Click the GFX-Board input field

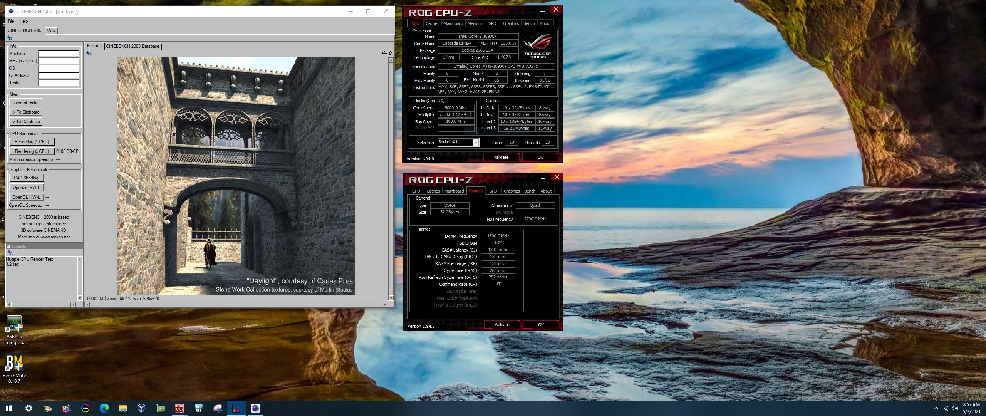(x=59, y=75)
